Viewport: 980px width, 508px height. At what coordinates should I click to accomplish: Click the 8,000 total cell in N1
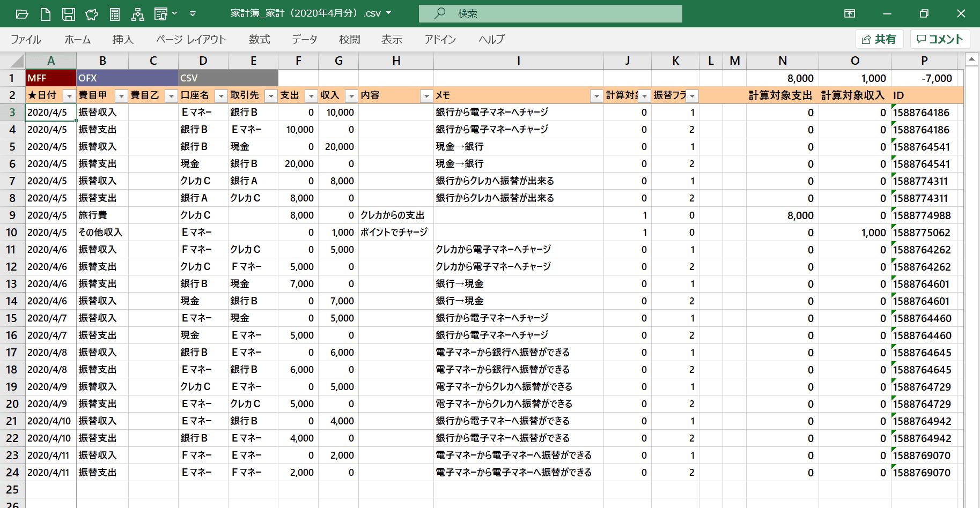coord(783,78)
